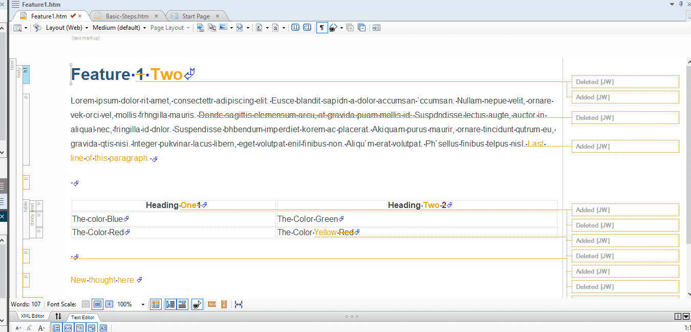Toggle conditional indicators eye button
691x332 pixels.
197,304
